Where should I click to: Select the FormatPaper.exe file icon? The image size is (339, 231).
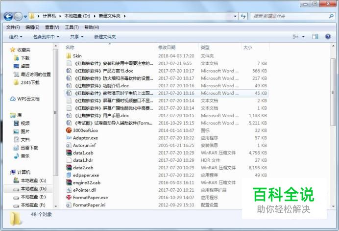click(x=69, y=198)
